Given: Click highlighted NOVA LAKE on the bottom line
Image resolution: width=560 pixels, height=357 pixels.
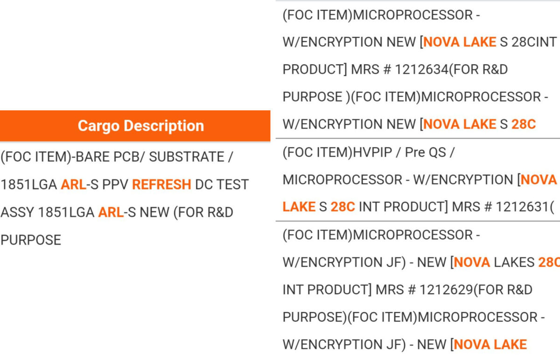Looking at the screenshot, I should [490, 345].
